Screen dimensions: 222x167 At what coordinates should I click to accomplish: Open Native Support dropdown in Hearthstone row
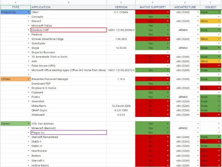[168, 151]
